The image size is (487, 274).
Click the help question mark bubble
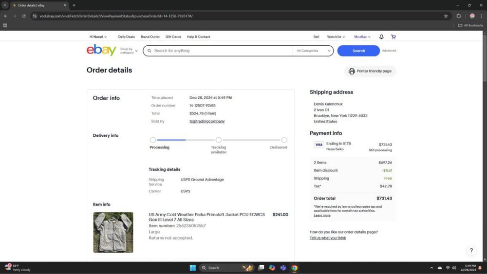[471, 251]
